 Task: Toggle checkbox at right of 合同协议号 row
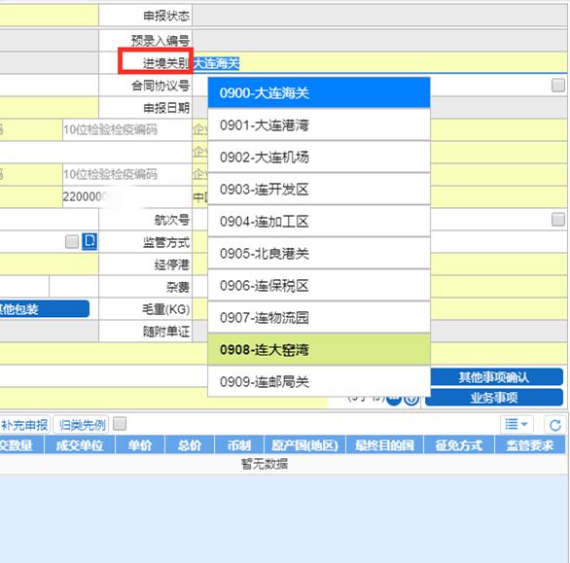pos(558,86)
